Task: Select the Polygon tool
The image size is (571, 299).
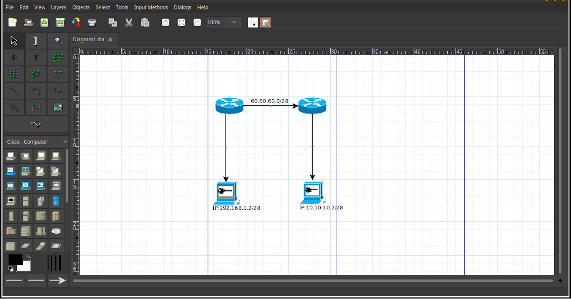Action: [36, 74]
